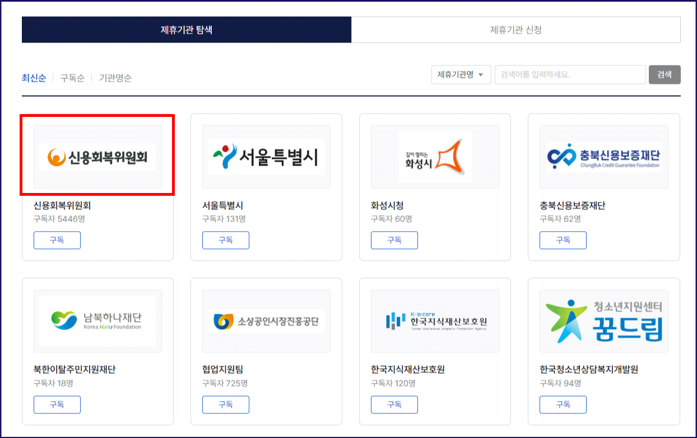Click the 구독자 18명 subscriber count

tap(53, 383)
